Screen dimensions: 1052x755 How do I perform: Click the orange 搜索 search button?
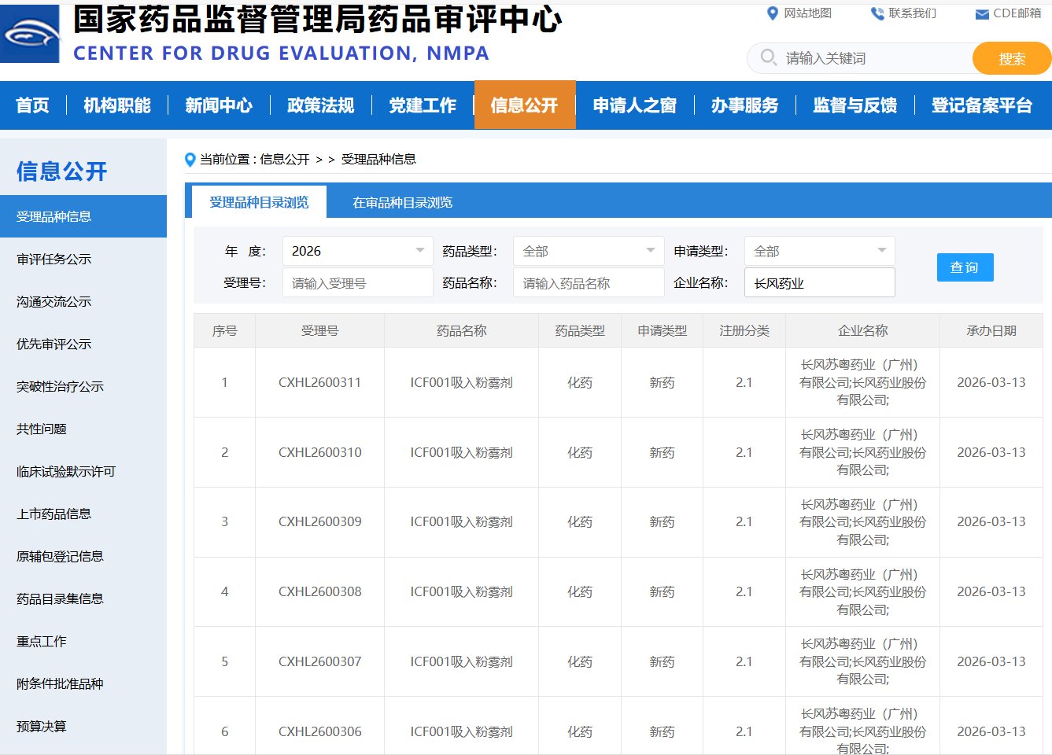click(1011, 57)
